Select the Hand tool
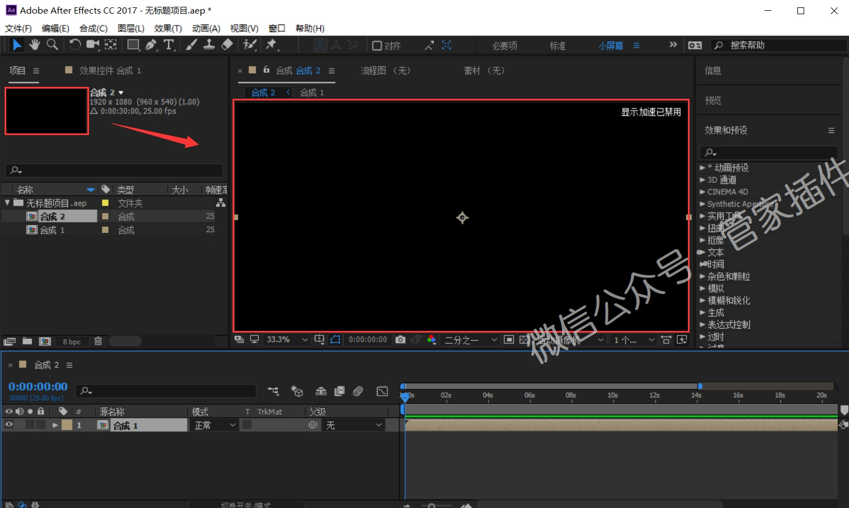This screenshot has height=508, width=849. click(x=35, y=45)
